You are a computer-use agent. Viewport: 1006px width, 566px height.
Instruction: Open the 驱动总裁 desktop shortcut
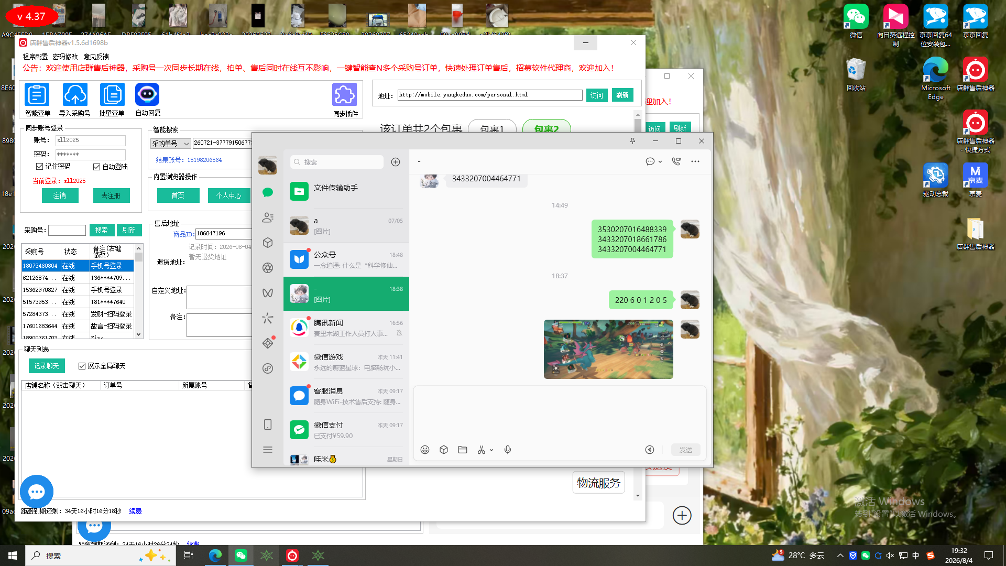coord(935,180)
